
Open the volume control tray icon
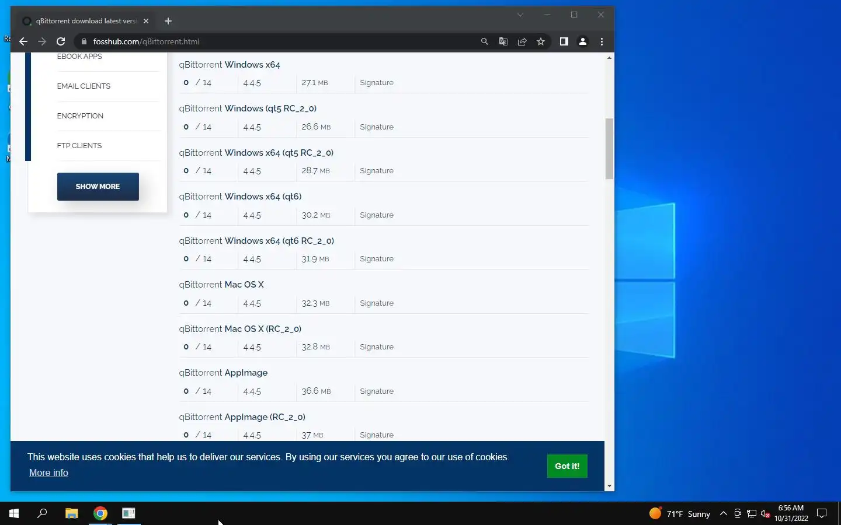766,514
